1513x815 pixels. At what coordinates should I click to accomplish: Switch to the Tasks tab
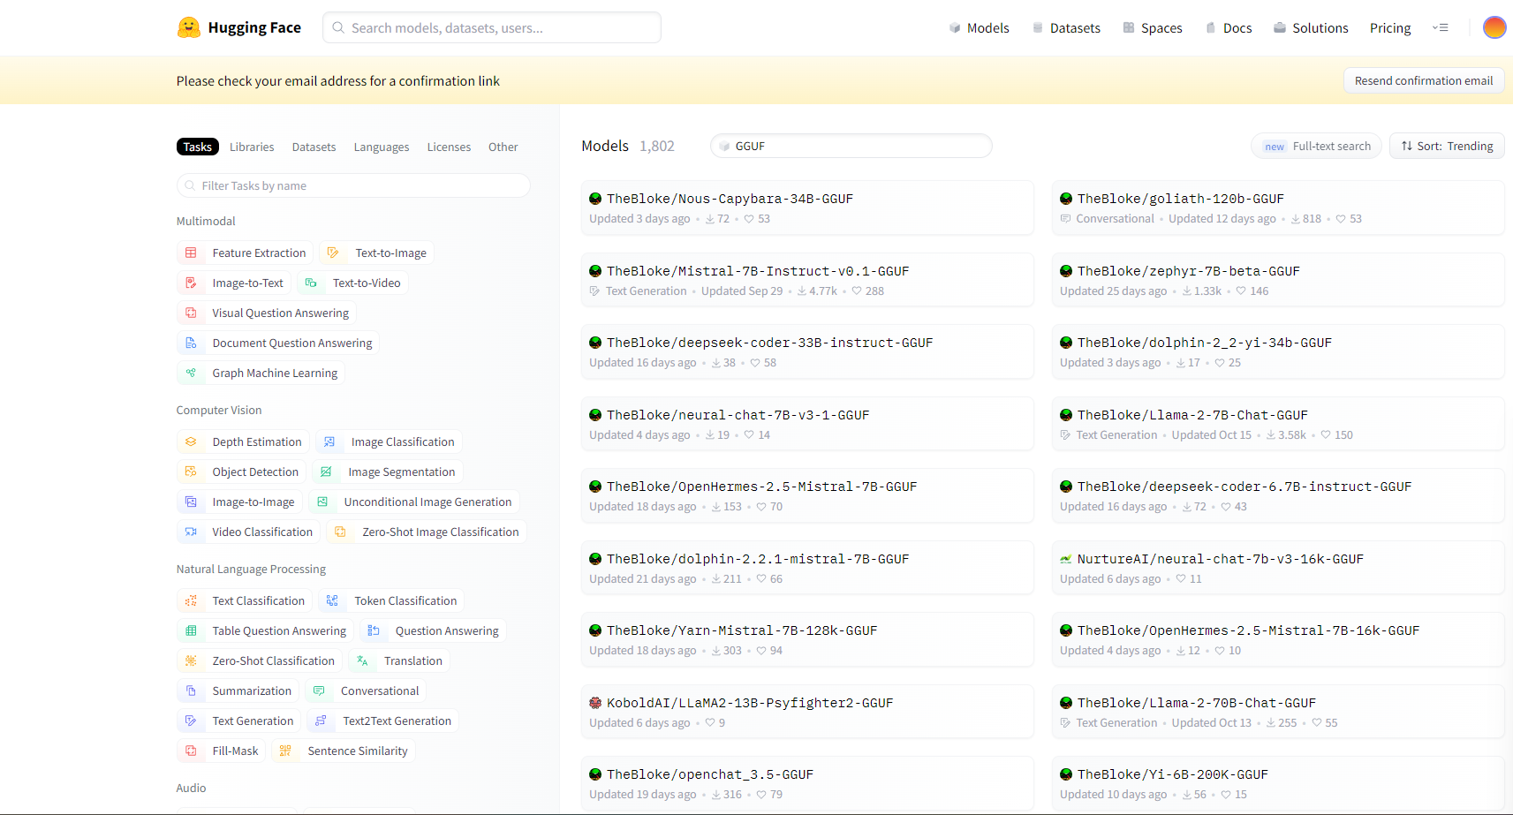tap(198, 147)
